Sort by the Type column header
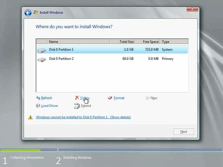The height and width of the screenshot is (167, 223). point(174,41)
